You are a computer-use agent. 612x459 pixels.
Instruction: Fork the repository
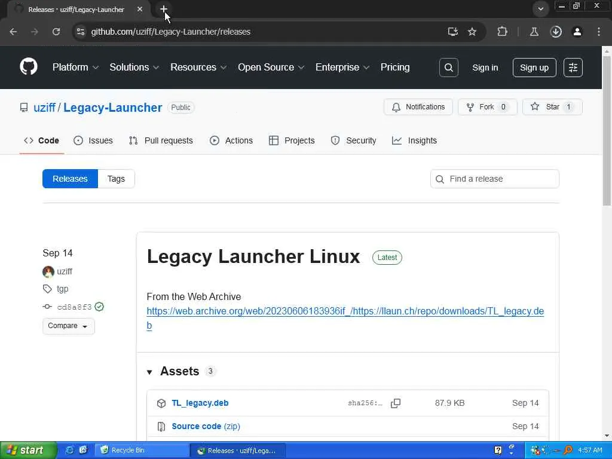[487, 107]
